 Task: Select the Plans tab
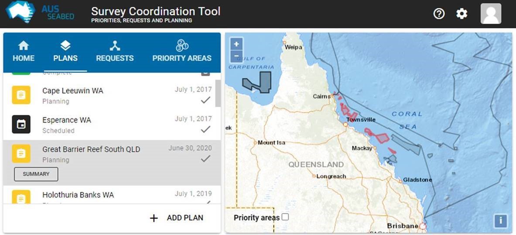coord(65,52)
